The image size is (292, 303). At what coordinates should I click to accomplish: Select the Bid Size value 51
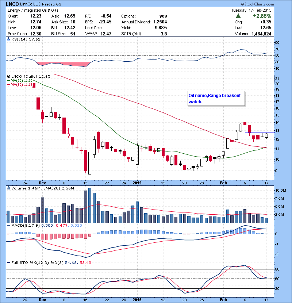[73, 34]
